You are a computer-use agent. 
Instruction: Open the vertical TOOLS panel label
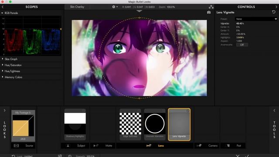pyautogui.click(x=274, y=130)
